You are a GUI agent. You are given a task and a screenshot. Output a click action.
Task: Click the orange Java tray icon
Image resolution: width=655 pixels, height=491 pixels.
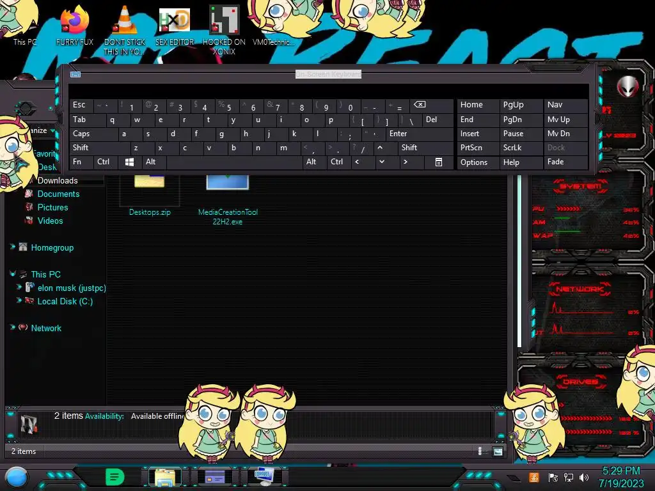(x=534, y=477)
